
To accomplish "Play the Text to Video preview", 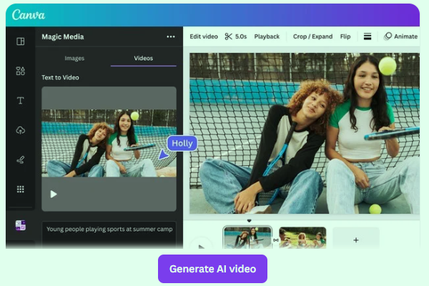I will (54, 194).
